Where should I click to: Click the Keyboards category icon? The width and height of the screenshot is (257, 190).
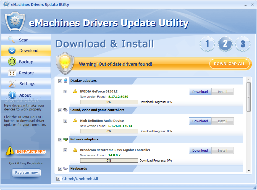click(65, 168)
